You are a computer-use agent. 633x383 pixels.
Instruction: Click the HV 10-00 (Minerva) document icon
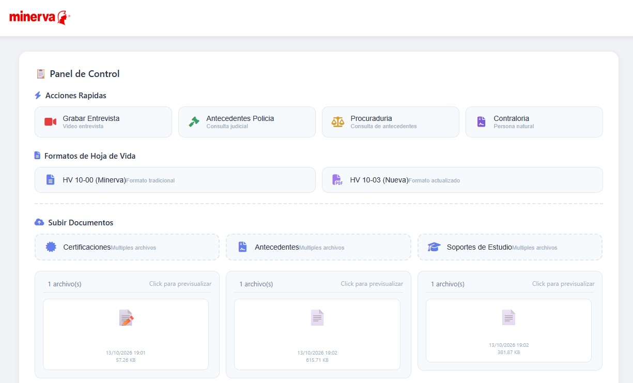pos(50,180)
